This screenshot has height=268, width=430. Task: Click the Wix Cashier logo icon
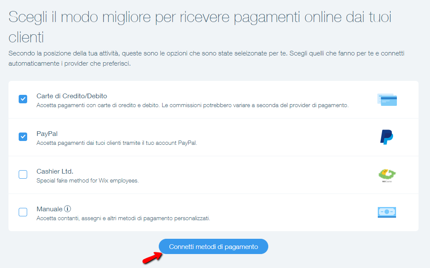[x=387, y=175]
